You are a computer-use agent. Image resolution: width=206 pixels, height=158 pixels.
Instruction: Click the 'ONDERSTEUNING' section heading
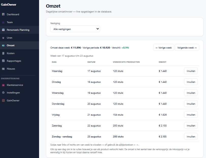click(x=10, y=78)
